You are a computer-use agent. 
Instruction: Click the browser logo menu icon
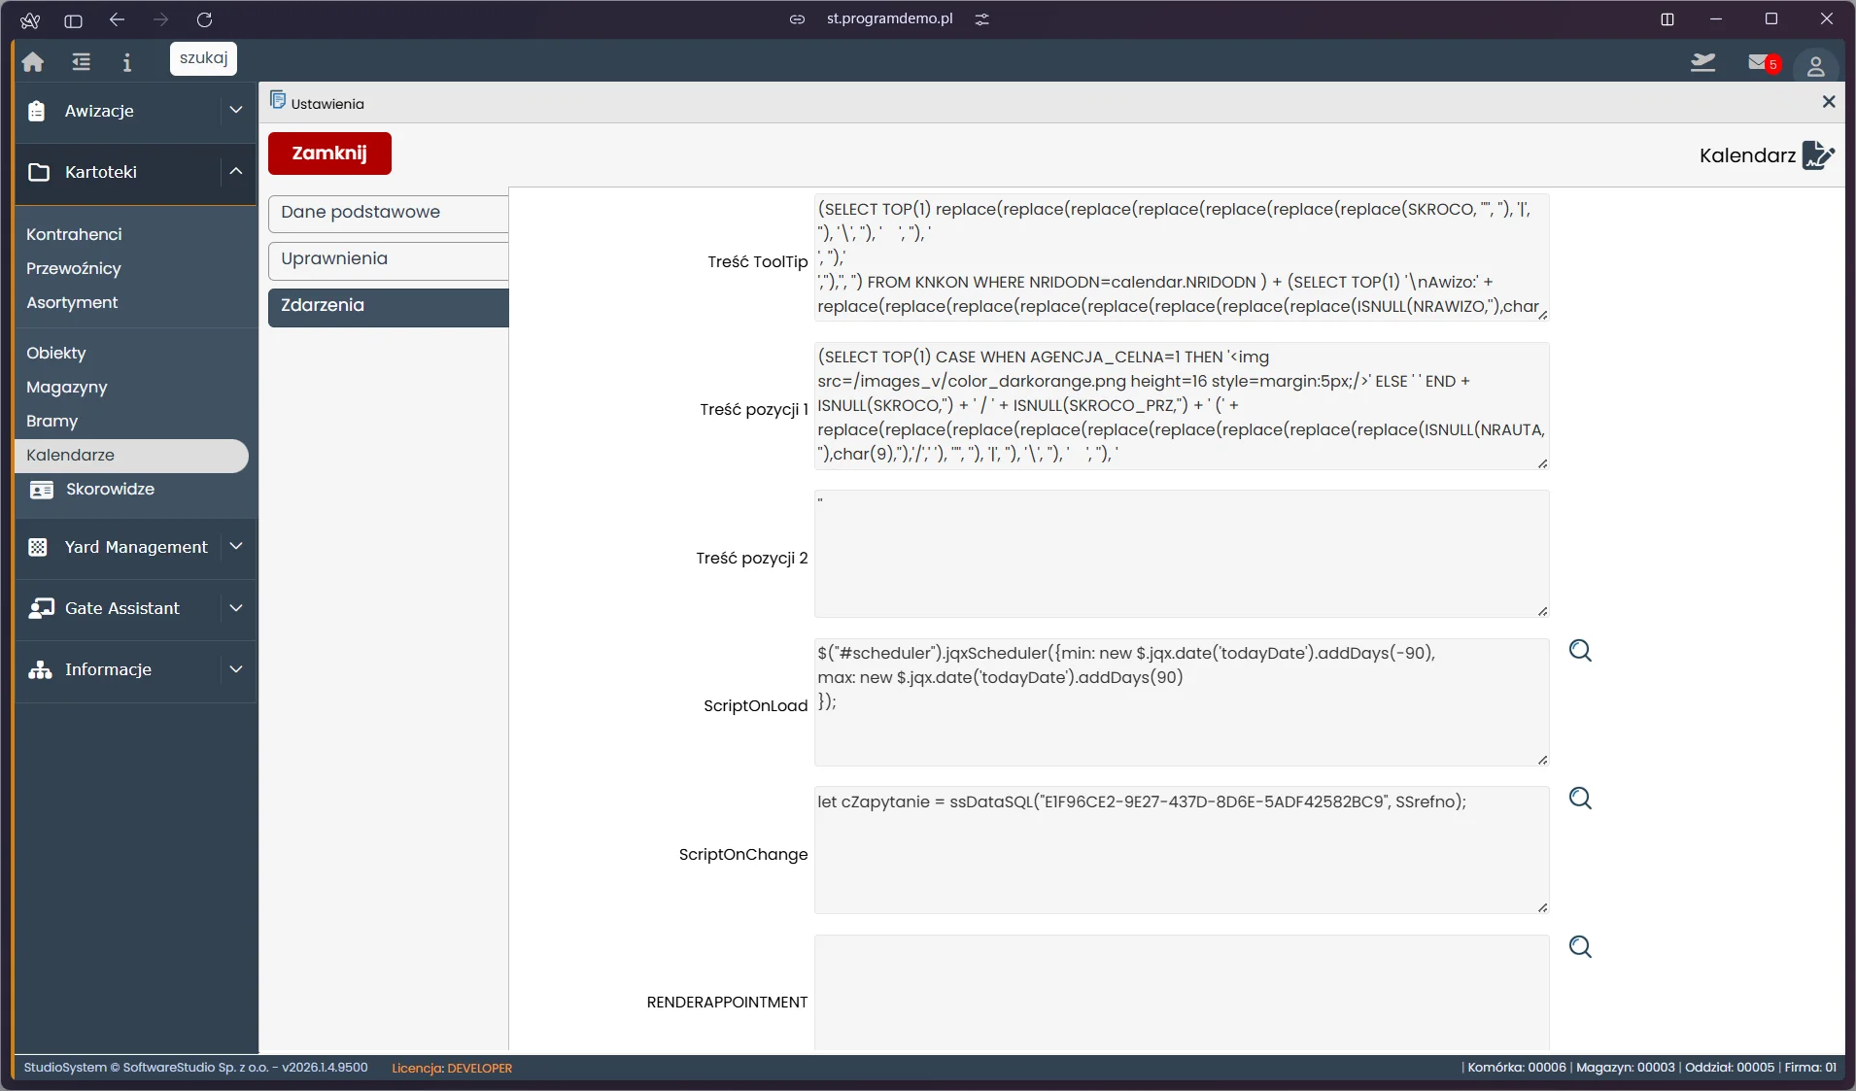[x=30, y=19]
